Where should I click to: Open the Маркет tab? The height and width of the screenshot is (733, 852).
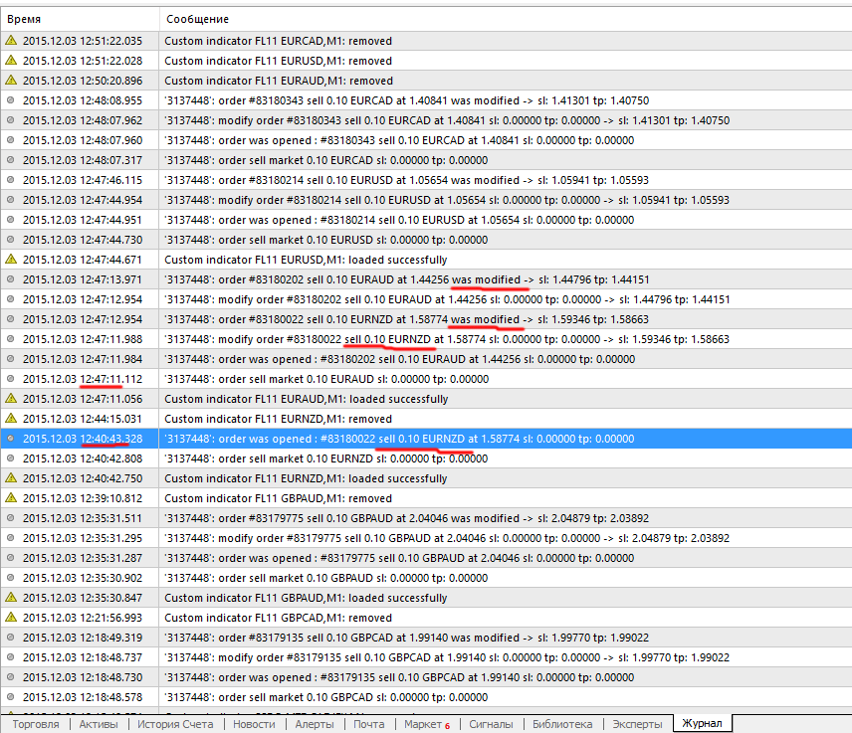coord(427,724)
